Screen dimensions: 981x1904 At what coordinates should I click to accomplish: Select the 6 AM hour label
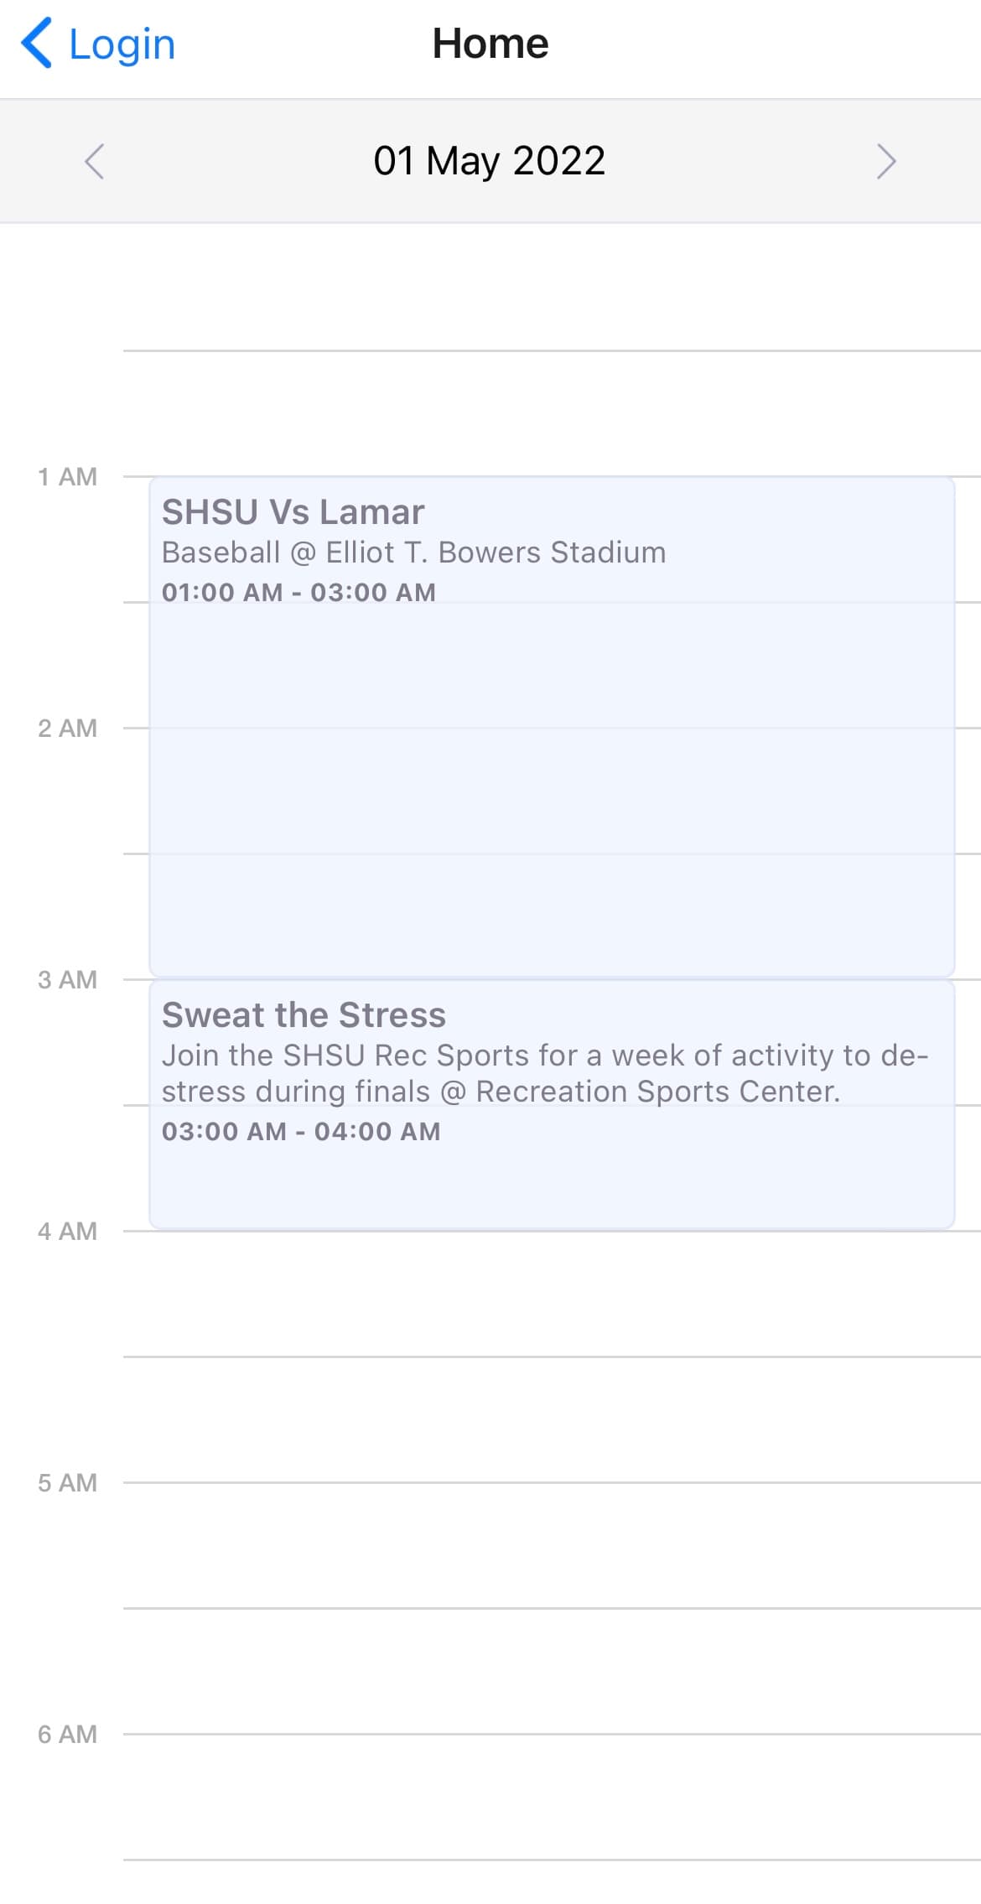(x=67, y=1735)
